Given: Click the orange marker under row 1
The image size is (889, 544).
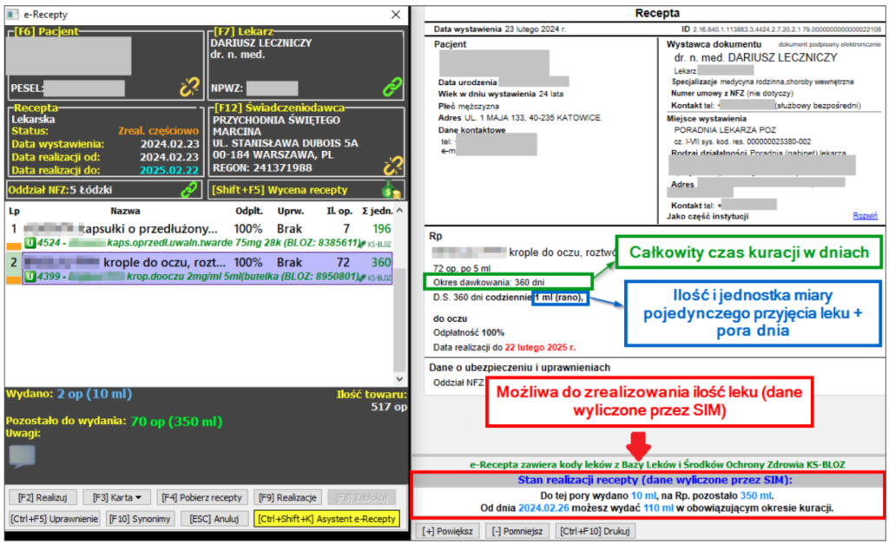Looking at the screenshot, I should click(x=14, y=246).
